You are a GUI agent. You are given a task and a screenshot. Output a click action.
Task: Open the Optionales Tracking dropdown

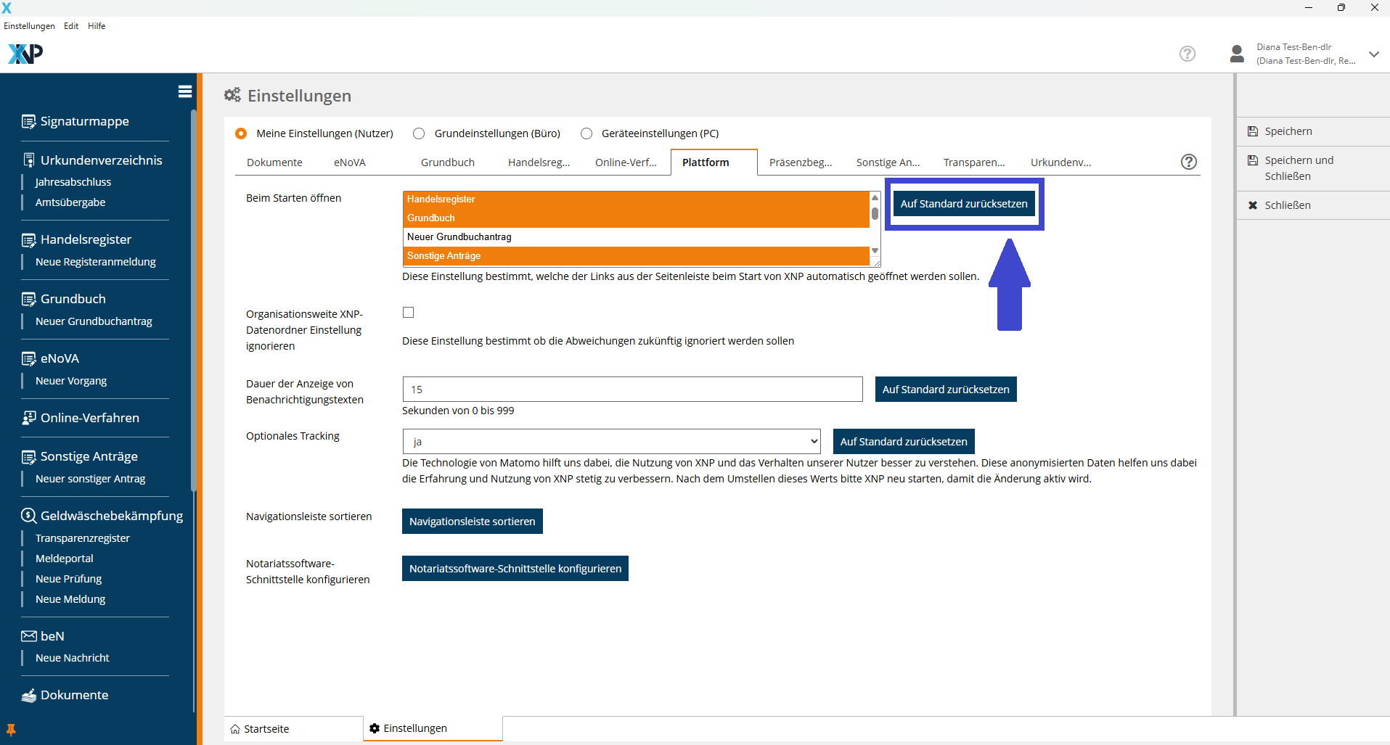click(611, 441)
